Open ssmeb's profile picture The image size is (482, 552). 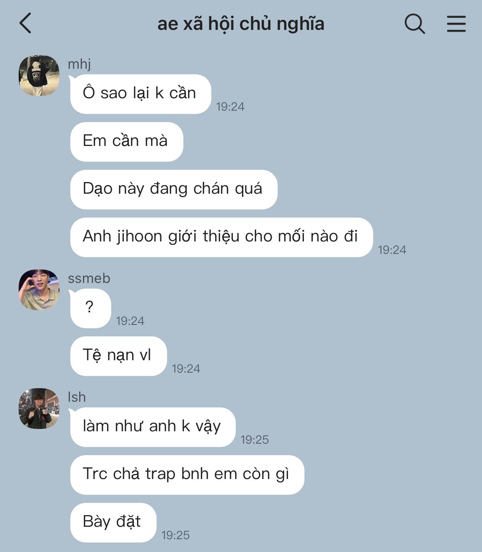point(39,290)
